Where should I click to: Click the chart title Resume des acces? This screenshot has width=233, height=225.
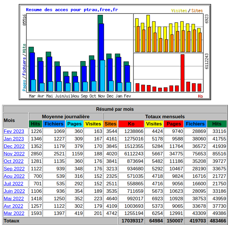pyautogui.click(x=72, y=10)
